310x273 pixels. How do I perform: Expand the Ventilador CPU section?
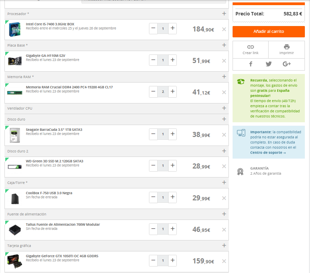(224, 108)
